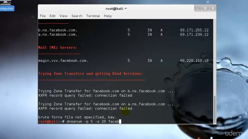This screenshot has width=248, height=139.
Task: Click the second AXFR record query failed line
Action: 85,108
